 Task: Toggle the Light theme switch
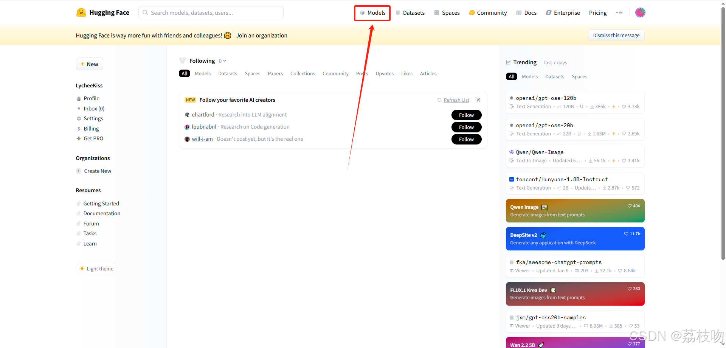[x=97, y=269]
